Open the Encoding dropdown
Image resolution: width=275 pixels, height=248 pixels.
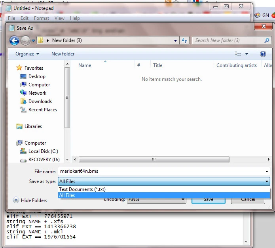[x=156, y=200]
